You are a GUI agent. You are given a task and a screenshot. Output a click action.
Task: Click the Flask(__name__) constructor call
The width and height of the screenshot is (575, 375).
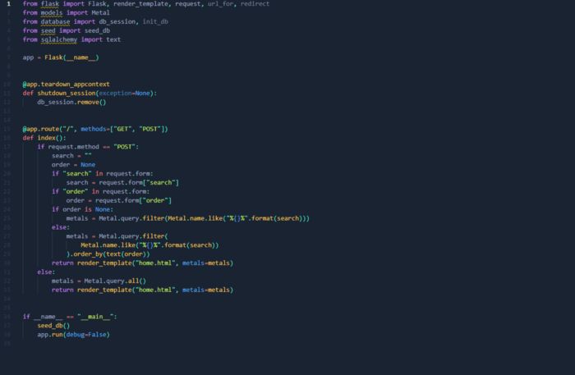pyautogui.click(x=73, y=57)
